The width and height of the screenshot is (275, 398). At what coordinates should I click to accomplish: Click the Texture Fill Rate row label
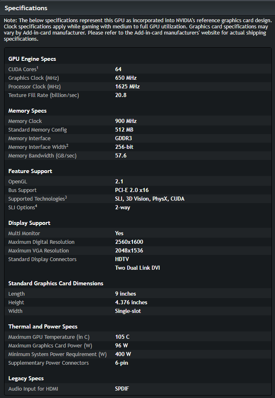44,95
